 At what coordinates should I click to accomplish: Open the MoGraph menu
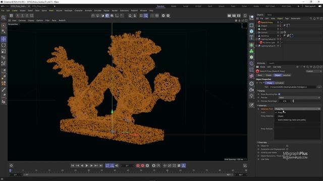pos(68,11)
